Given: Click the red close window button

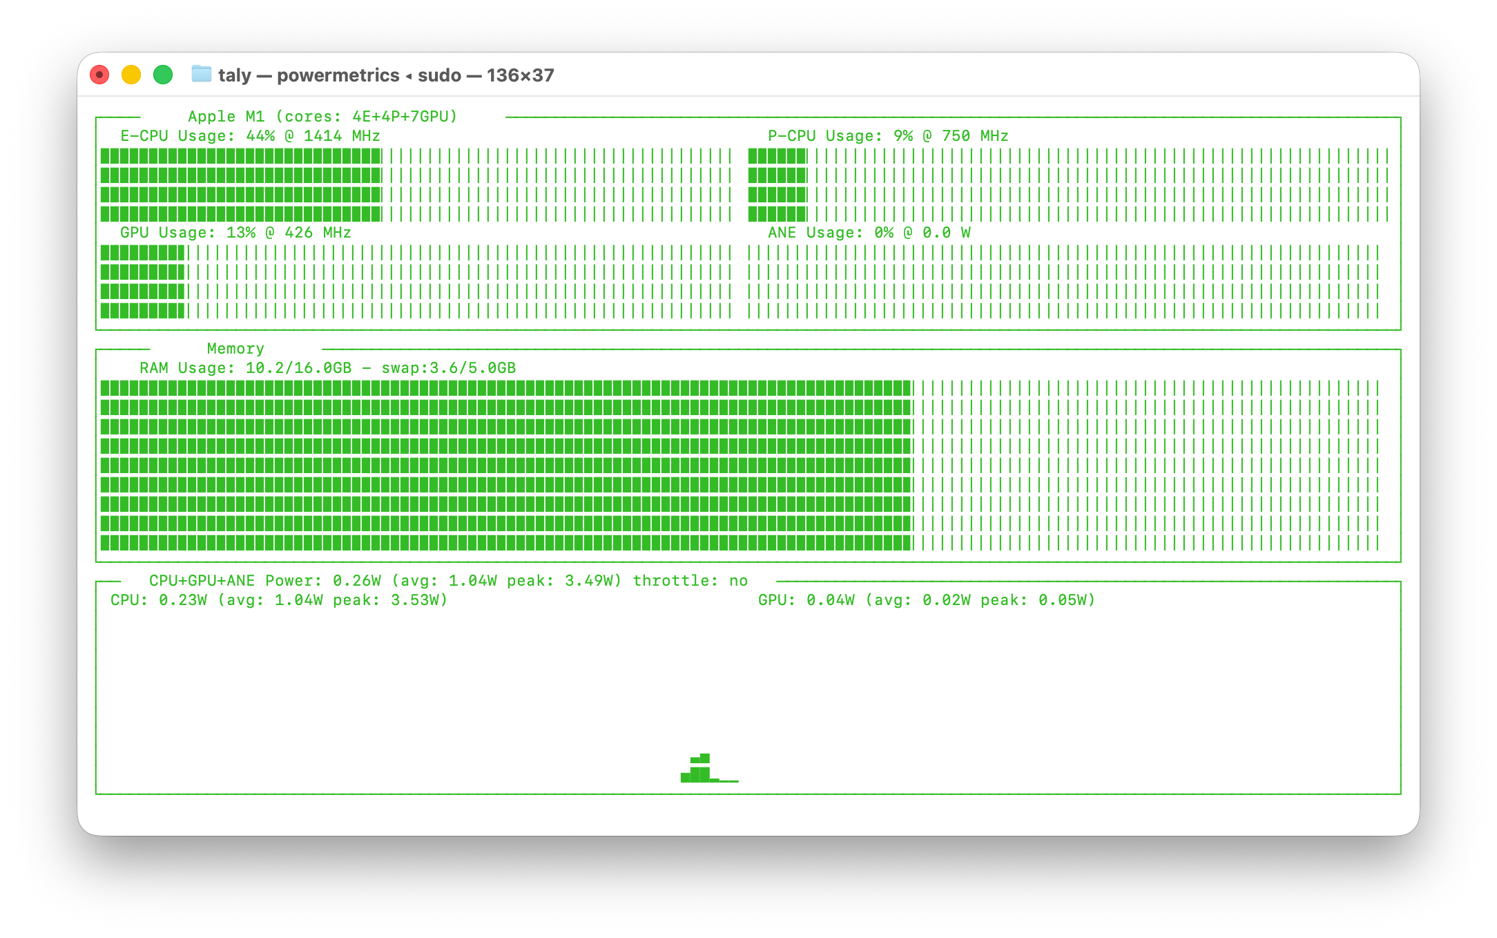Looking at the screenshot, I should coord(99,75).
